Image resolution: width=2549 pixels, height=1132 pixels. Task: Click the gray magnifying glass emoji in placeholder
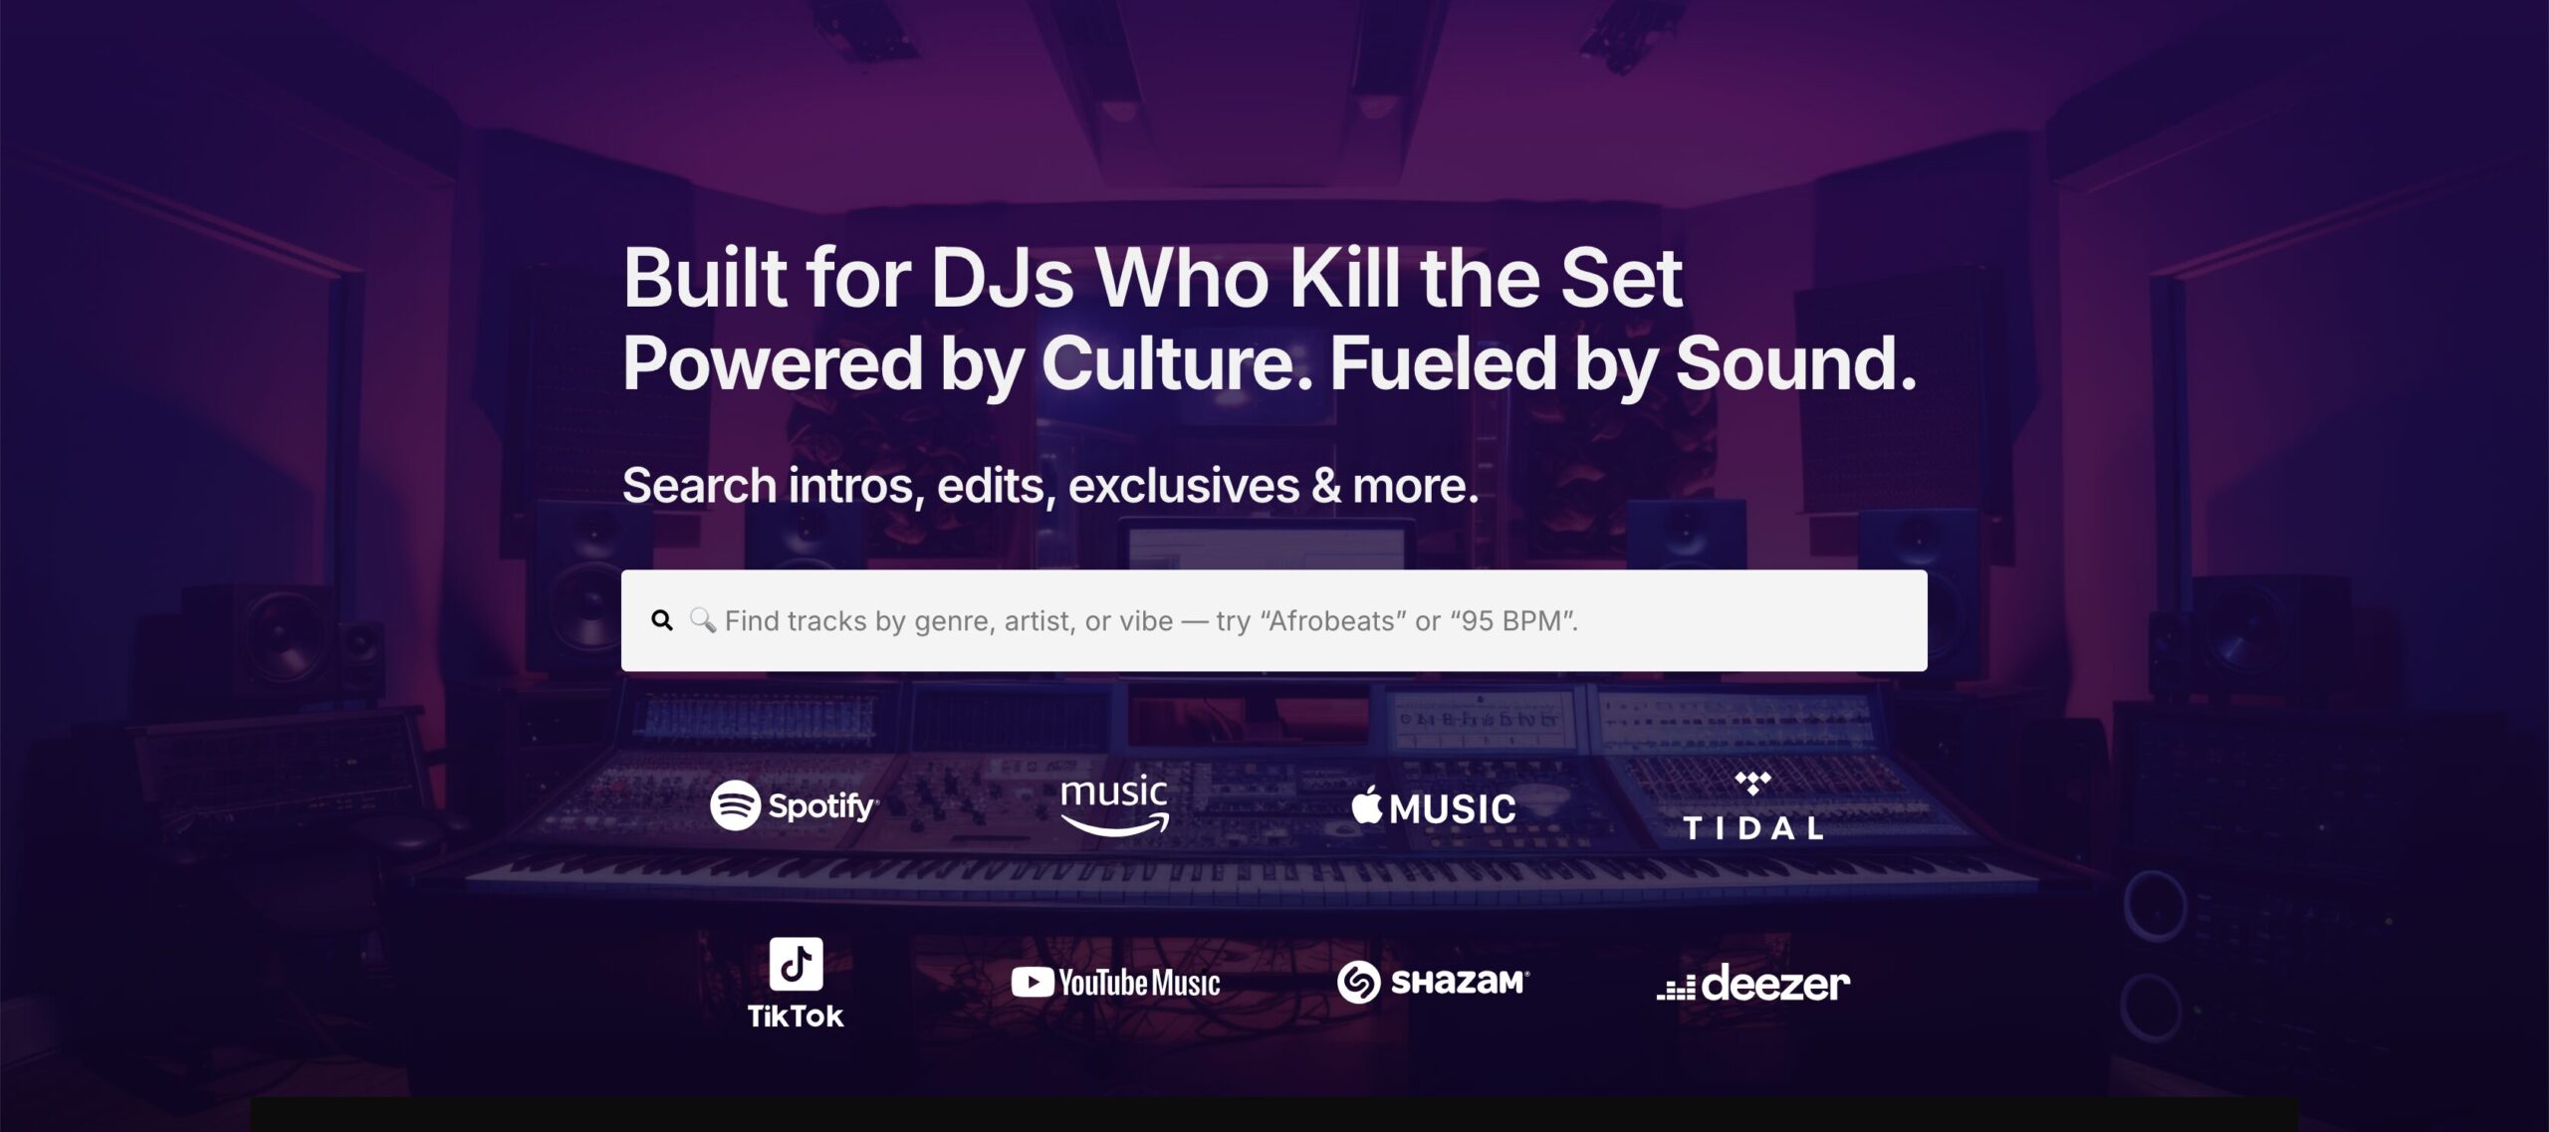coord(703,620)
